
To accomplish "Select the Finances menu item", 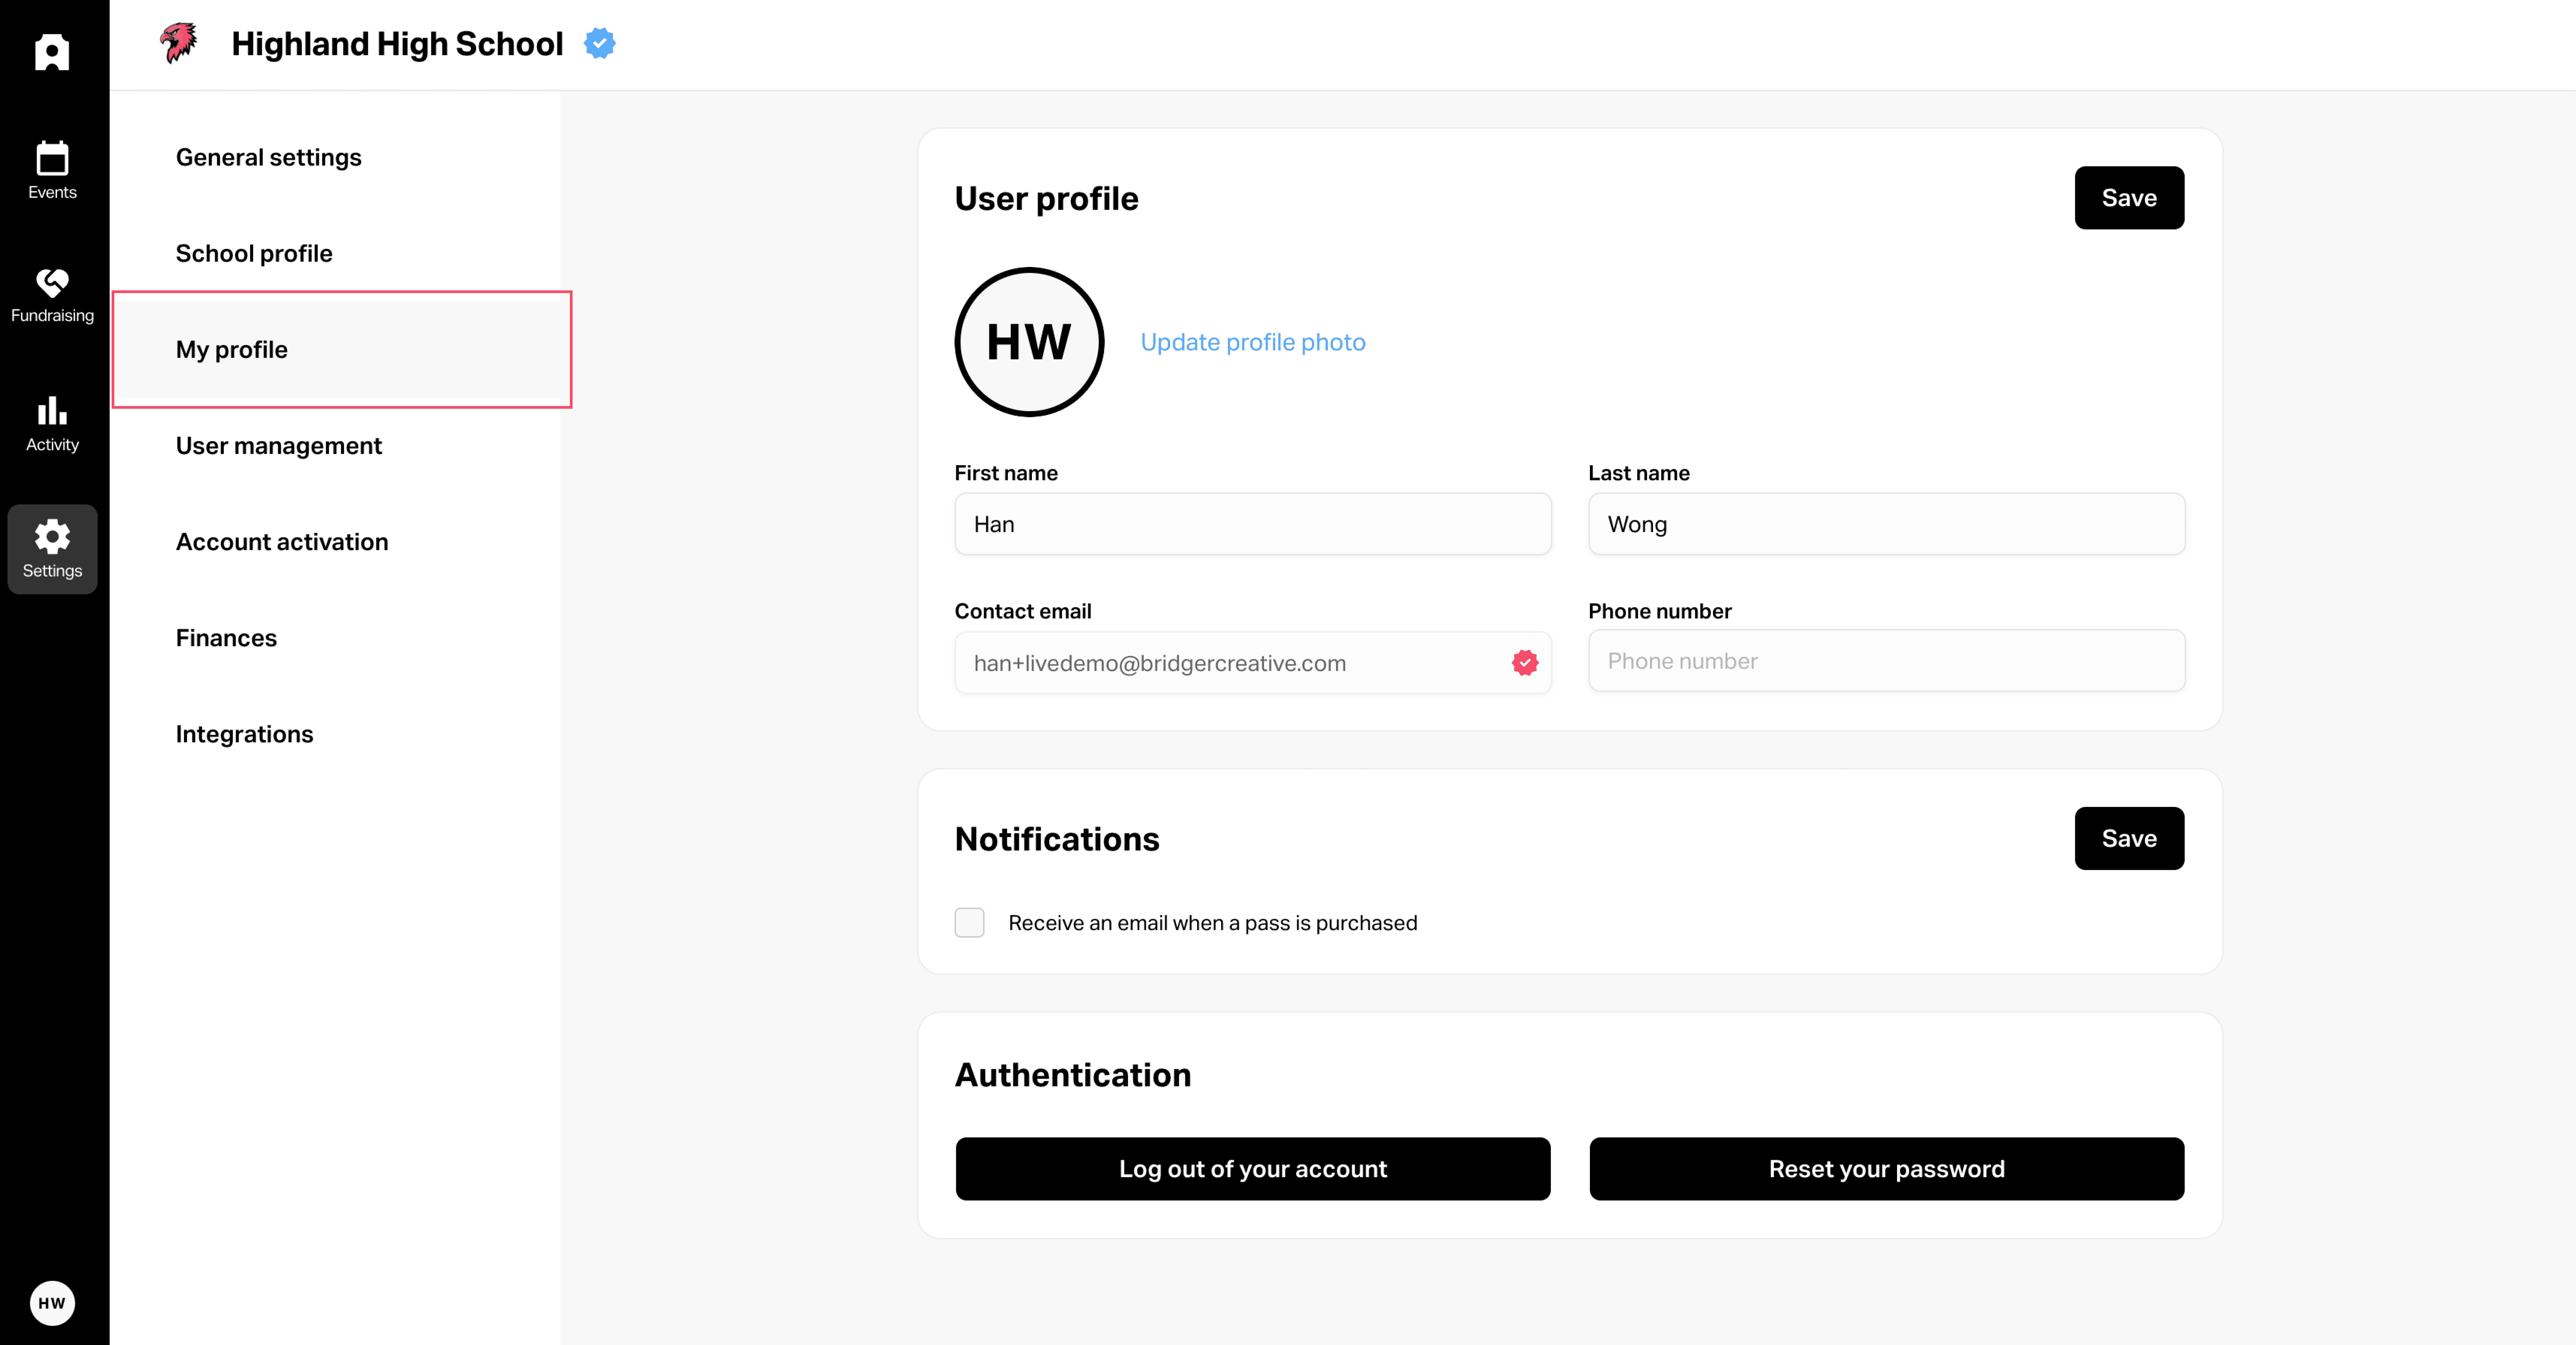I will (x=226, y=638).
